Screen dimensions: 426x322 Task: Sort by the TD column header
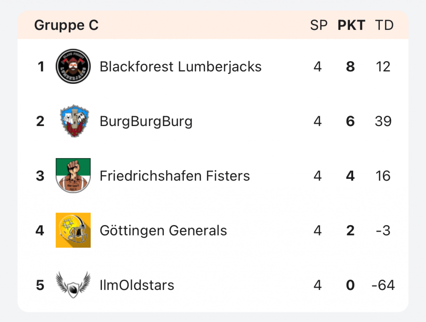[384, 25]
